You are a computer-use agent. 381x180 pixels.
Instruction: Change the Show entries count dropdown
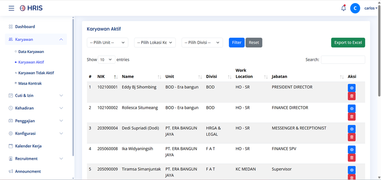click(x=106, y=60)
